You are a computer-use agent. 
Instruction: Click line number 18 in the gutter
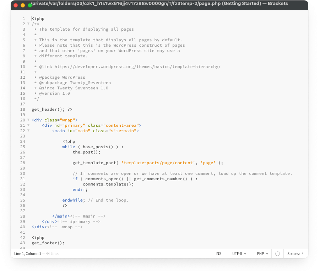coord(23,109)
